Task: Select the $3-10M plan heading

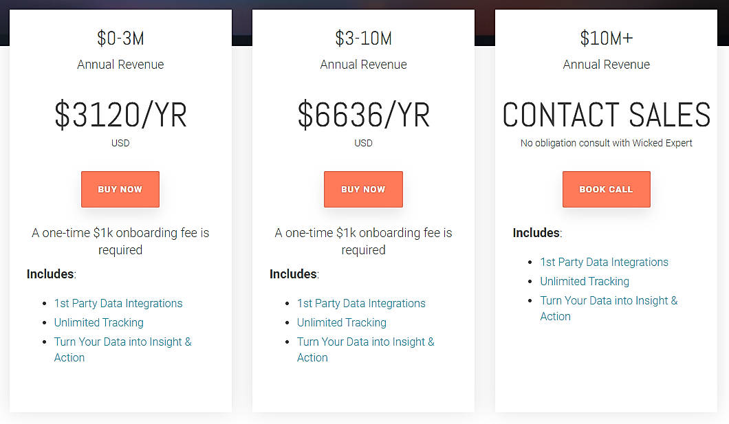Action: pyautogui.click(x=363, y=38)
